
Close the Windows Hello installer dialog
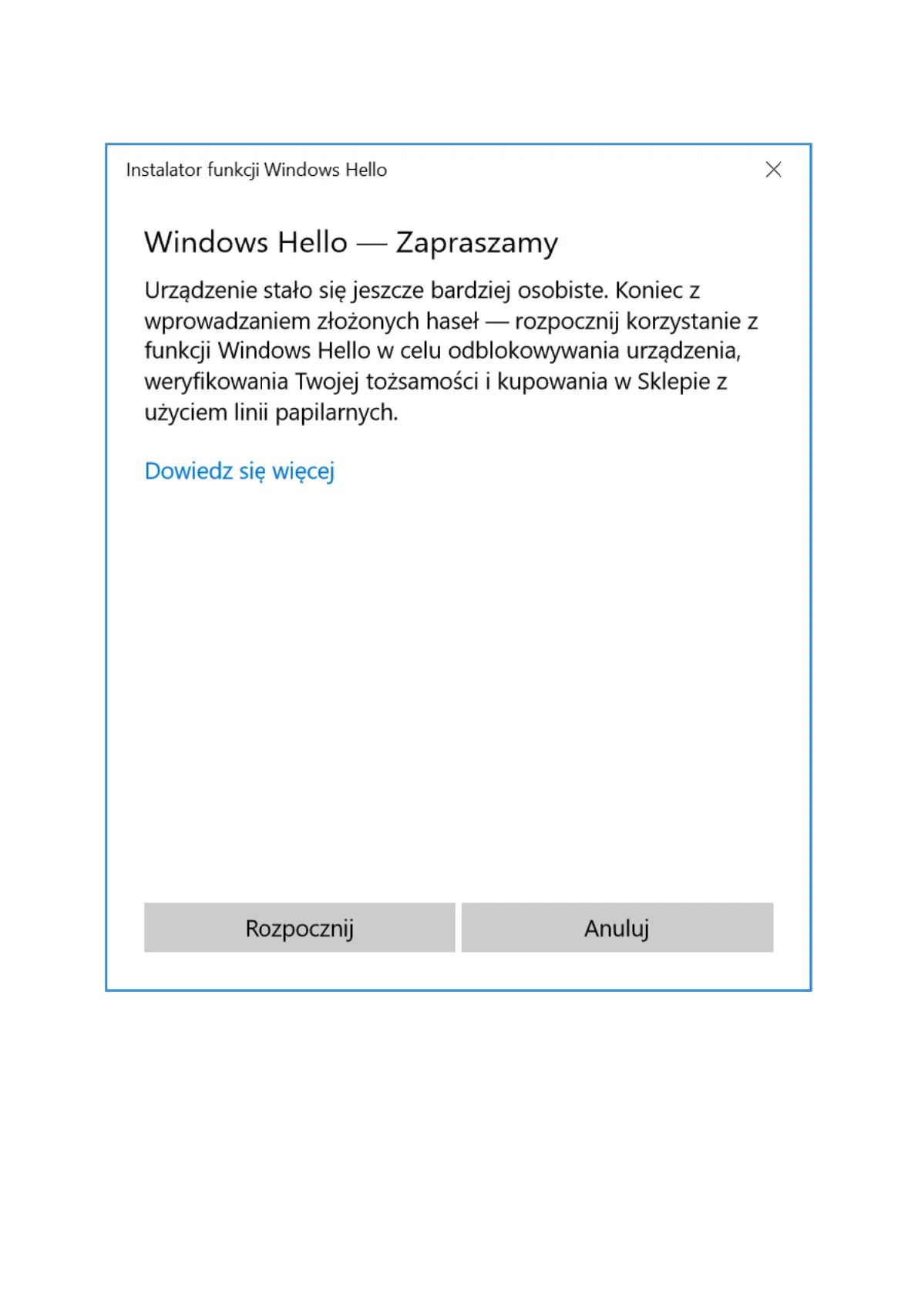(773, 170)
